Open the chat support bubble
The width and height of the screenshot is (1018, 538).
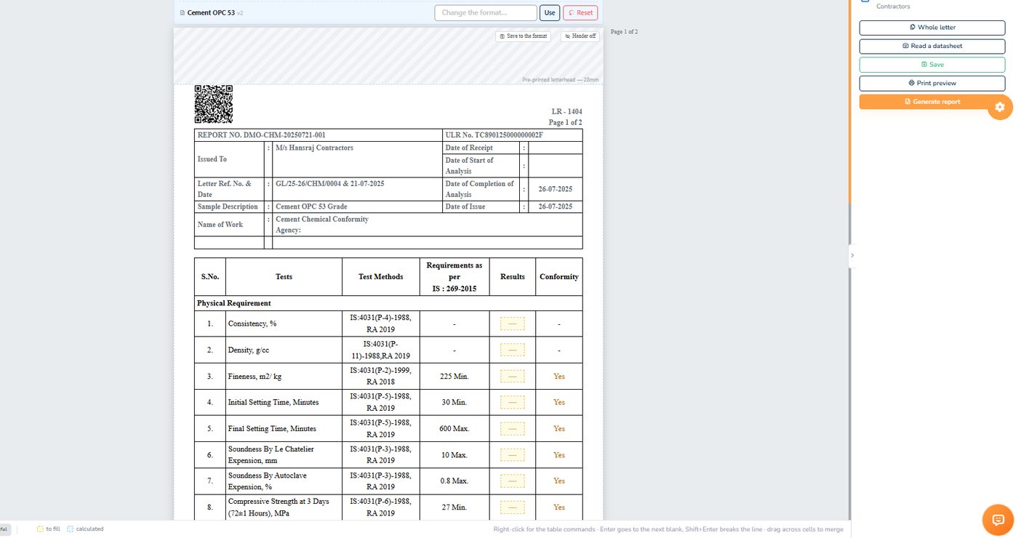click(x=998, y=520)
